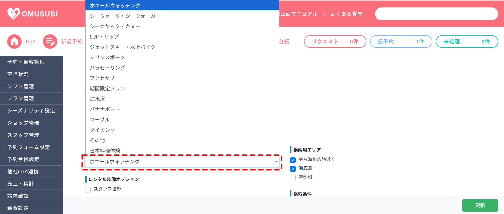Open 他社OTA連携 sidebar item

[23, 171]
